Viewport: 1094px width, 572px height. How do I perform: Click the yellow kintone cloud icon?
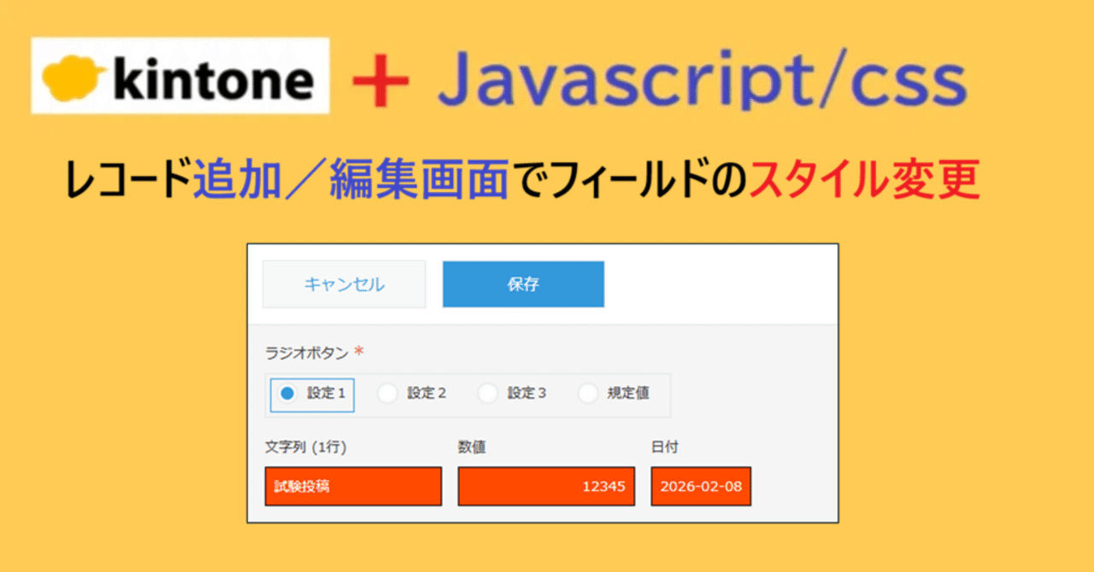tap(72, 79)
